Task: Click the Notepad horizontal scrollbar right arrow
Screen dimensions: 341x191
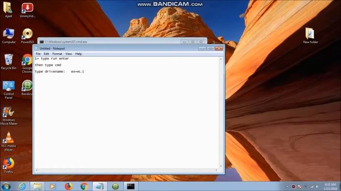Action: [x=216, y=170]
